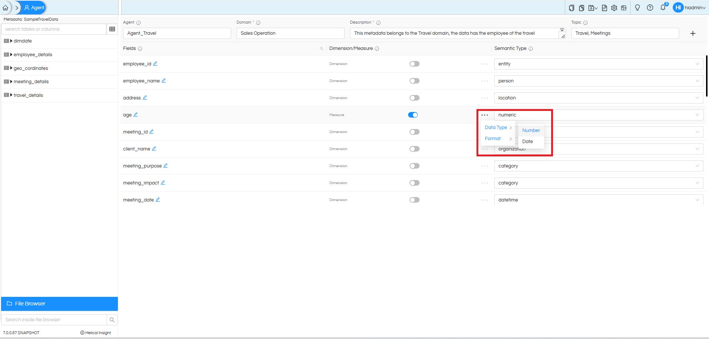Click the save floppy disk icon
This screenshot has width=709, height=339.
(593, 8)
